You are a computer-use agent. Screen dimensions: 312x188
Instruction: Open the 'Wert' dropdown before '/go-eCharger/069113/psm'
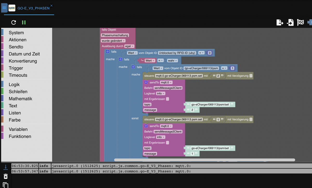coord(158,68)
